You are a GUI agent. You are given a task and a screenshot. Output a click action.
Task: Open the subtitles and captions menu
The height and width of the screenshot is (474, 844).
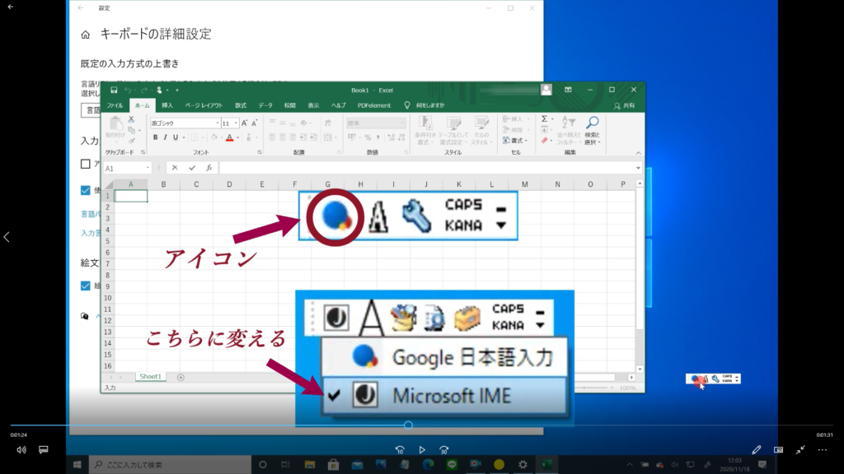tap(44, 450)
